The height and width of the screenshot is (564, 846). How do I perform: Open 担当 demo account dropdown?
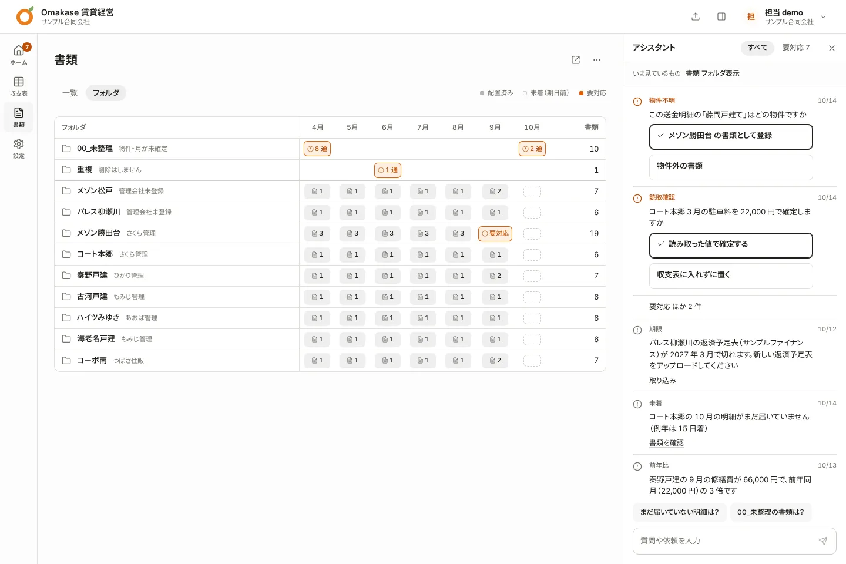(785, 16)
